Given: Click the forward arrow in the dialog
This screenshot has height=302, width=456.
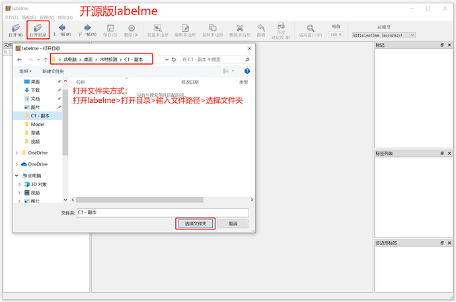Looking at the screenshot, I should point(30,60).
